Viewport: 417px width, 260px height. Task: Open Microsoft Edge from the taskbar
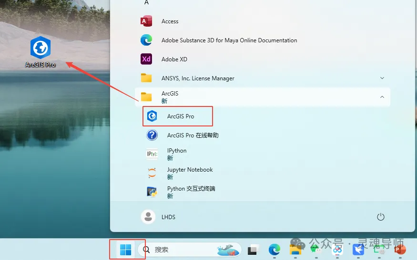(x=274, y=250)
